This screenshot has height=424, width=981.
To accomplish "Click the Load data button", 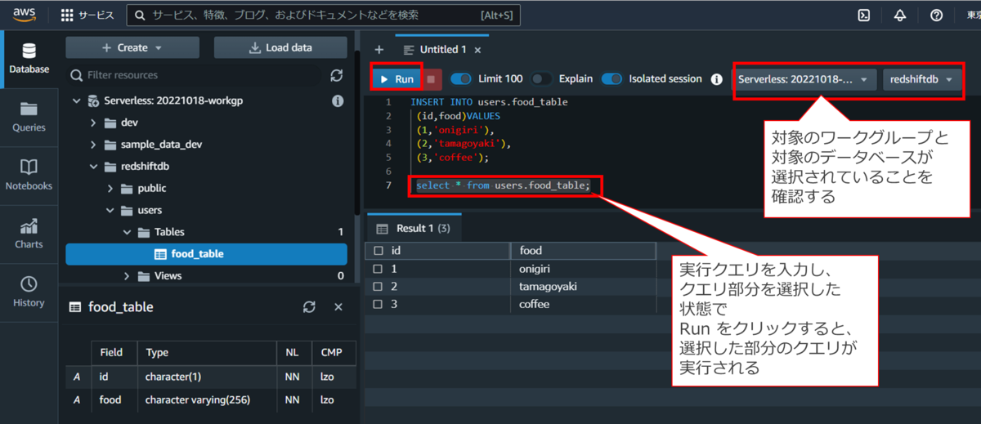I will pos(280,47).
